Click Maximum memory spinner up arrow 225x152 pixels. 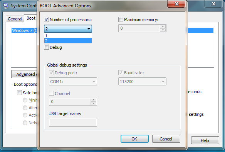click(x=163, y=27)
